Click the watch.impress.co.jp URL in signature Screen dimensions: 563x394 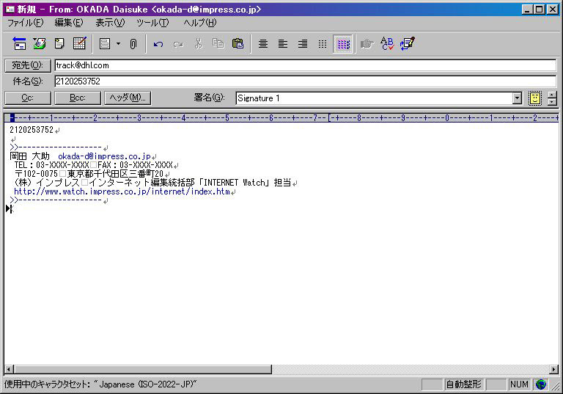(x=122, y=191)
